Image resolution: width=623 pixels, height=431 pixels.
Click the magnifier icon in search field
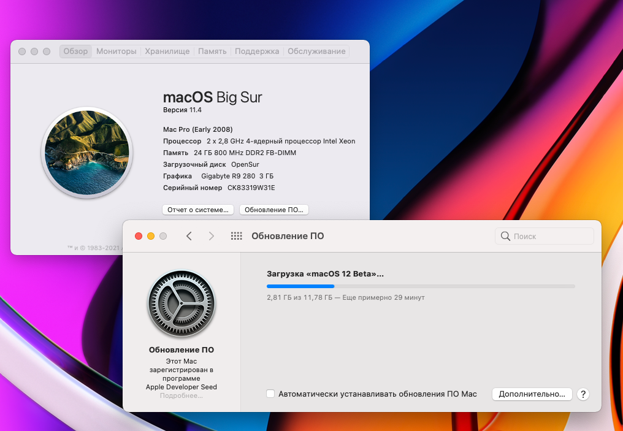[x=505, y=236]
